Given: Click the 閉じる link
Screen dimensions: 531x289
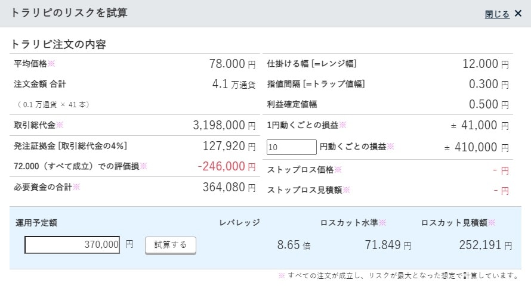Looking at the screenshot, I should [x=497, y=14].
